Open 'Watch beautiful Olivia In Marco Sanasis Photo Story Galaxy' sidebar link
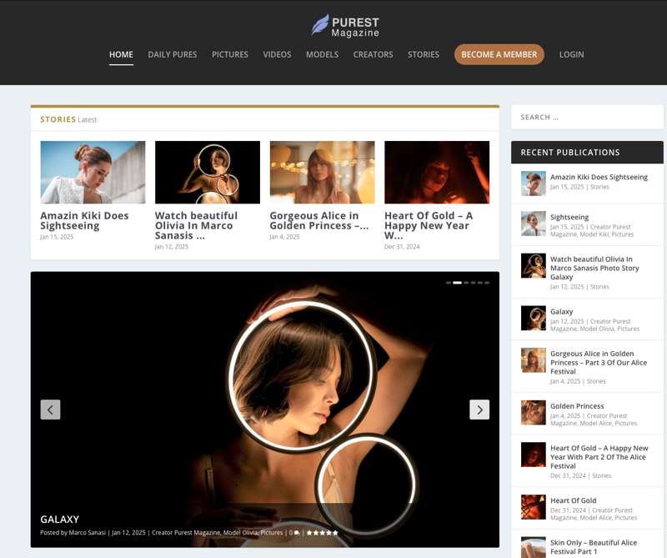This screenshot has width=667, height=558. click(594, 268)
